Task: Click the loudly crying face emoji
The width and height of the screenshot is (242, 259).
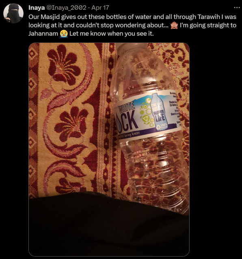Action: click(x=64, y=34)
